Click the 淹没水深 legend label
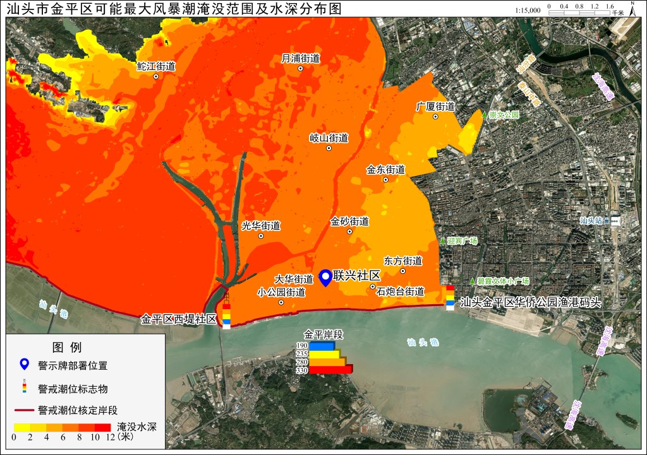The image size is (647, 455). coord(136,427)
